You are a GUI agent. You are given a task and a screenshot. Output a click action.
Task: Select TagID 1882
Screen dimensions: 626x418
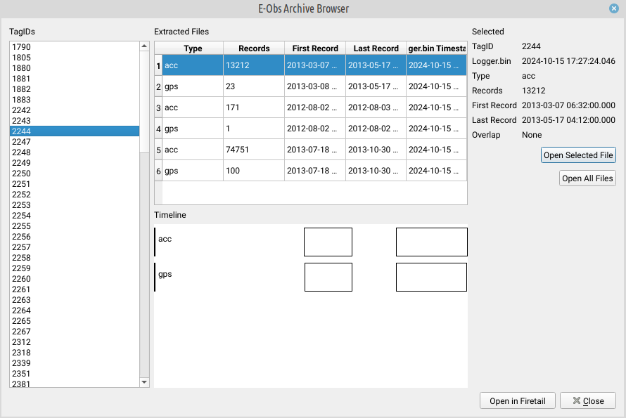point(75,89)
